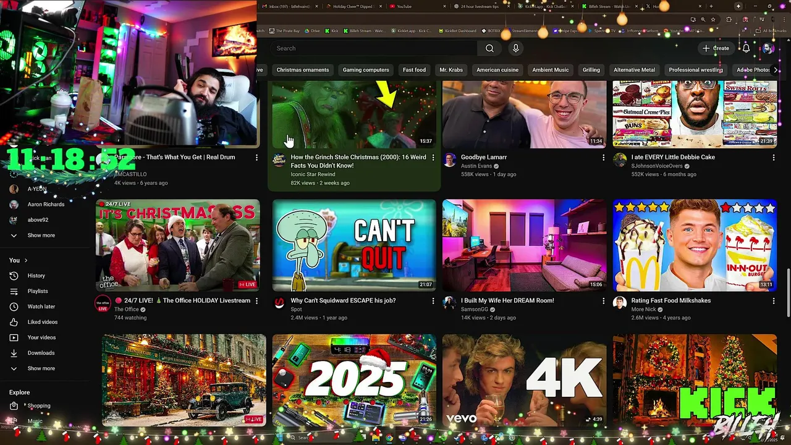Image resolution: width=791 pixels, height=445 pixels.
Task: Switch to Holiday Cheer Dipped tab
Action: click(355, 6)
